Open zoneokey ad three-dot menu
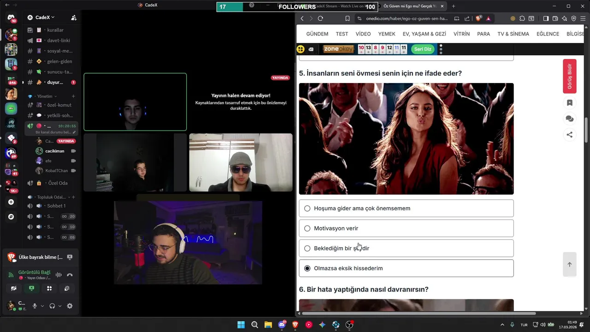This screenshot has width=590, height=332. [x=441, y=49]
